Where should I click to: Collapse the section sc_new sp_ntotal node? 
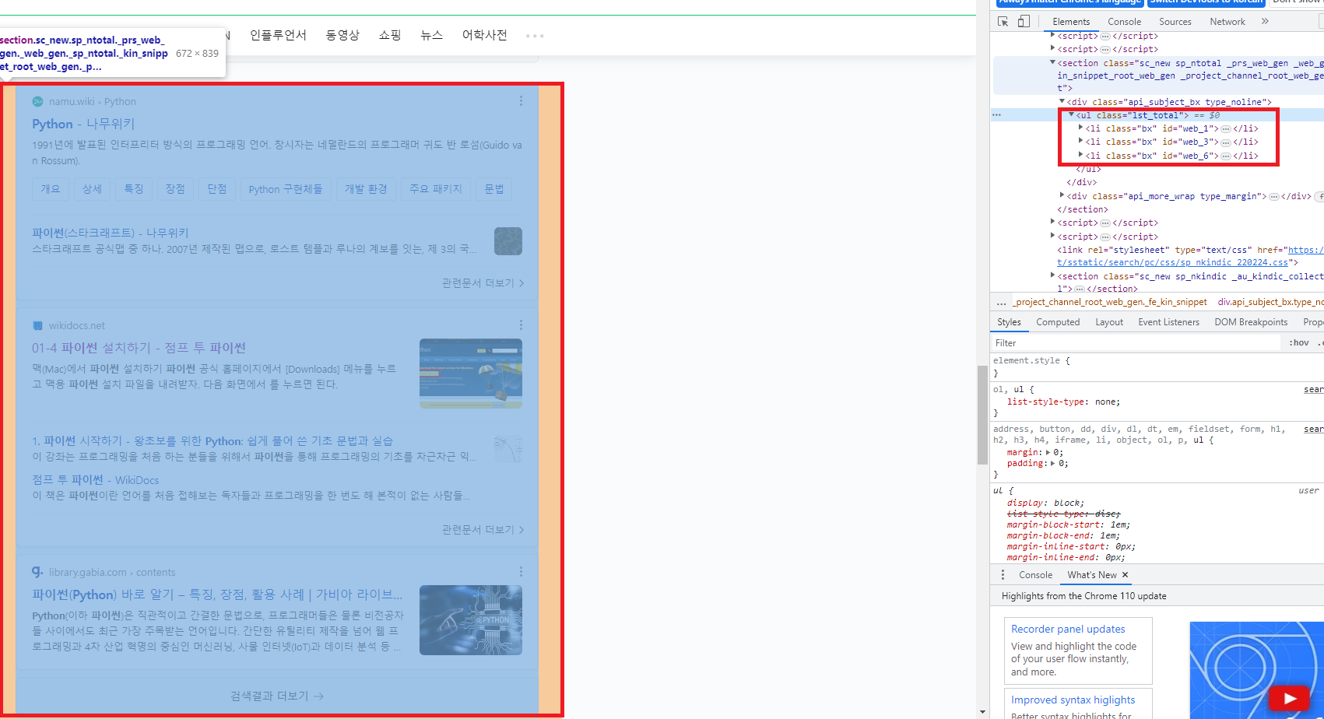coord(1052,63)
